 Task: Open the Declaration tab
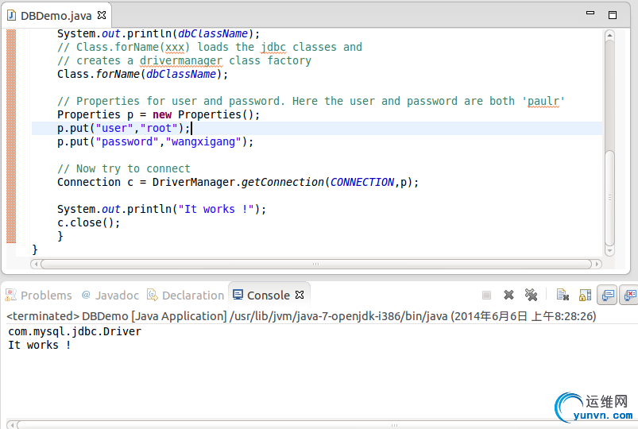pyautogui.click(x=186, y=295)
